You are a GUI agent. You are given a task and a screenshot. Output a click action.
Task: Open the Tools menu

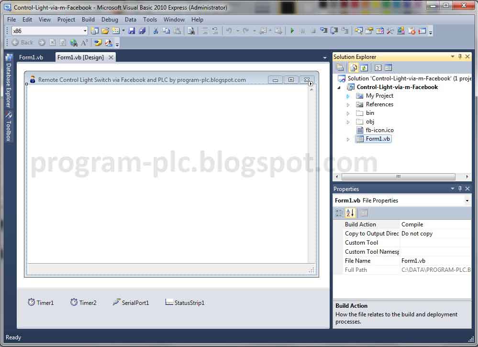coord(150,20)
